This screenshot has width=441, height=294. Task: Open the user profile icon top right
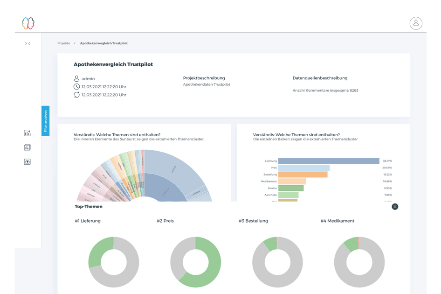(416, 23)
